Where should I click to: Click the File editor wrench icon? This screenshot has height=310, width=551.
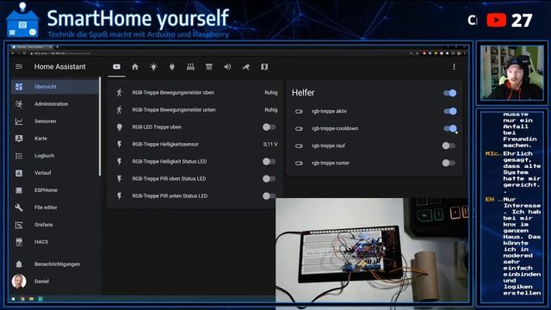[19, 208]
